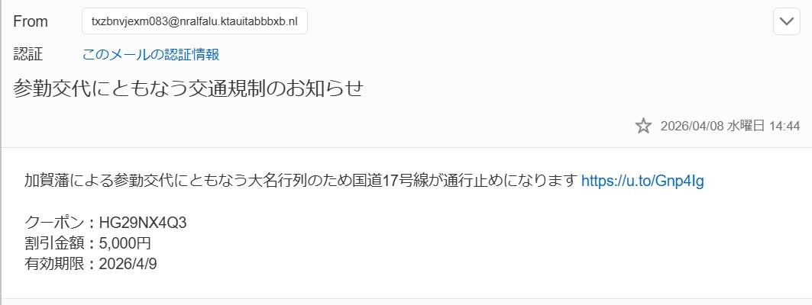Click the coupon code HG29NX4Q3
The image size is (812, 305).
coord(143,223)
